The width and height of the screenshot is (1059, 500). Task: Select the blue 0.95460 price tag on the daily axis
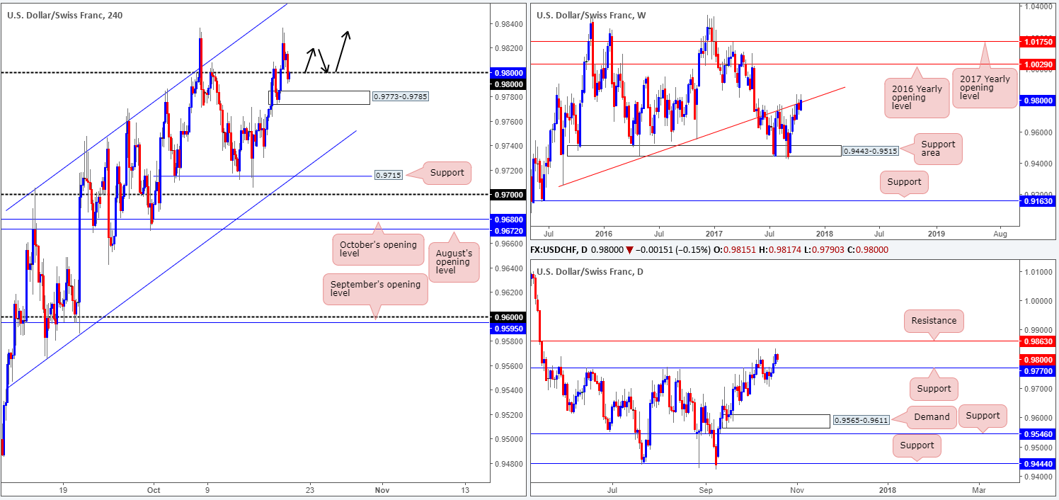[x=1037, y=433]
